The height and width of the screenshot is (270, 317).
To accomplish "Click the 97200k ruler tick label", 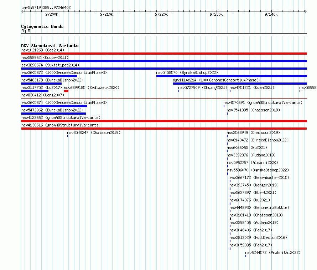I will pos(52,14).
